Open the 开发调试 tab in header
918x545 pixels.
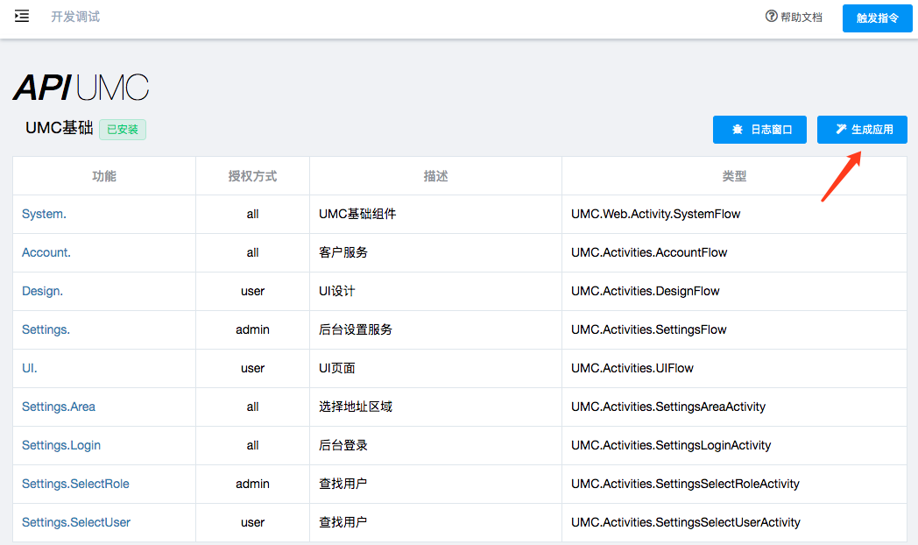pyautogui.click(x=75, y=17)
